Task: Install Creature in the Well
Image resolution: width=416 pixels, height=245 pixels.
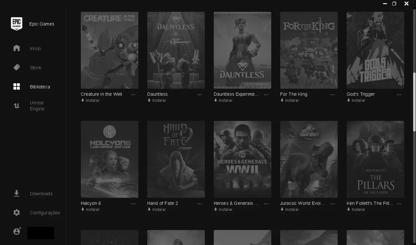Action: (x=90, y=100)
